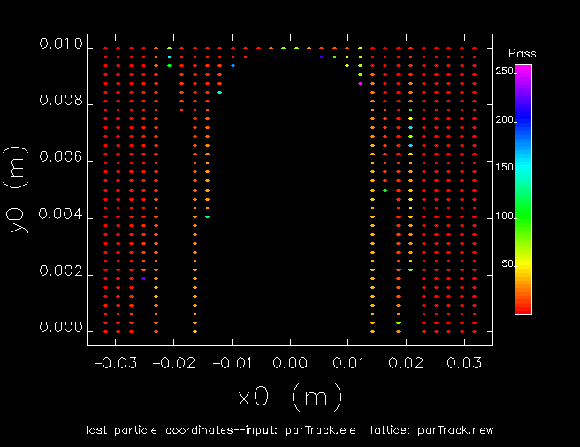580x447 pixels.
Task: Click the 0.010 y-axis tick label
Action: coord(61,45)
